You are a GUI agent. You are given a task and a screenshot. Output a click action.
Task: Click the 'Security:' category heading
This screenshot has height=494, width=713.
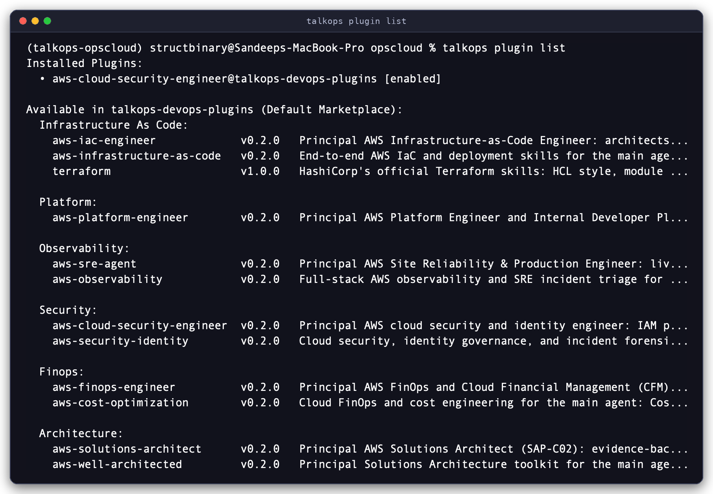click(68, 310)
